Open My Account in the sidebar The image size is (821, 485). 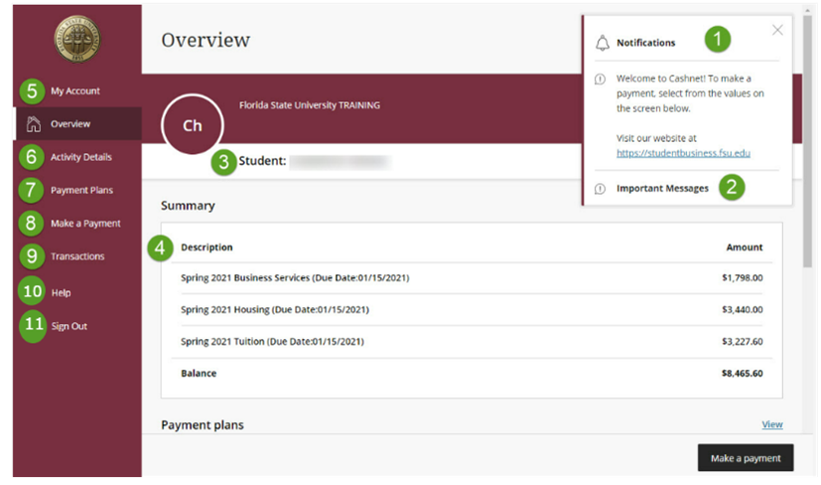click(75, 91)
